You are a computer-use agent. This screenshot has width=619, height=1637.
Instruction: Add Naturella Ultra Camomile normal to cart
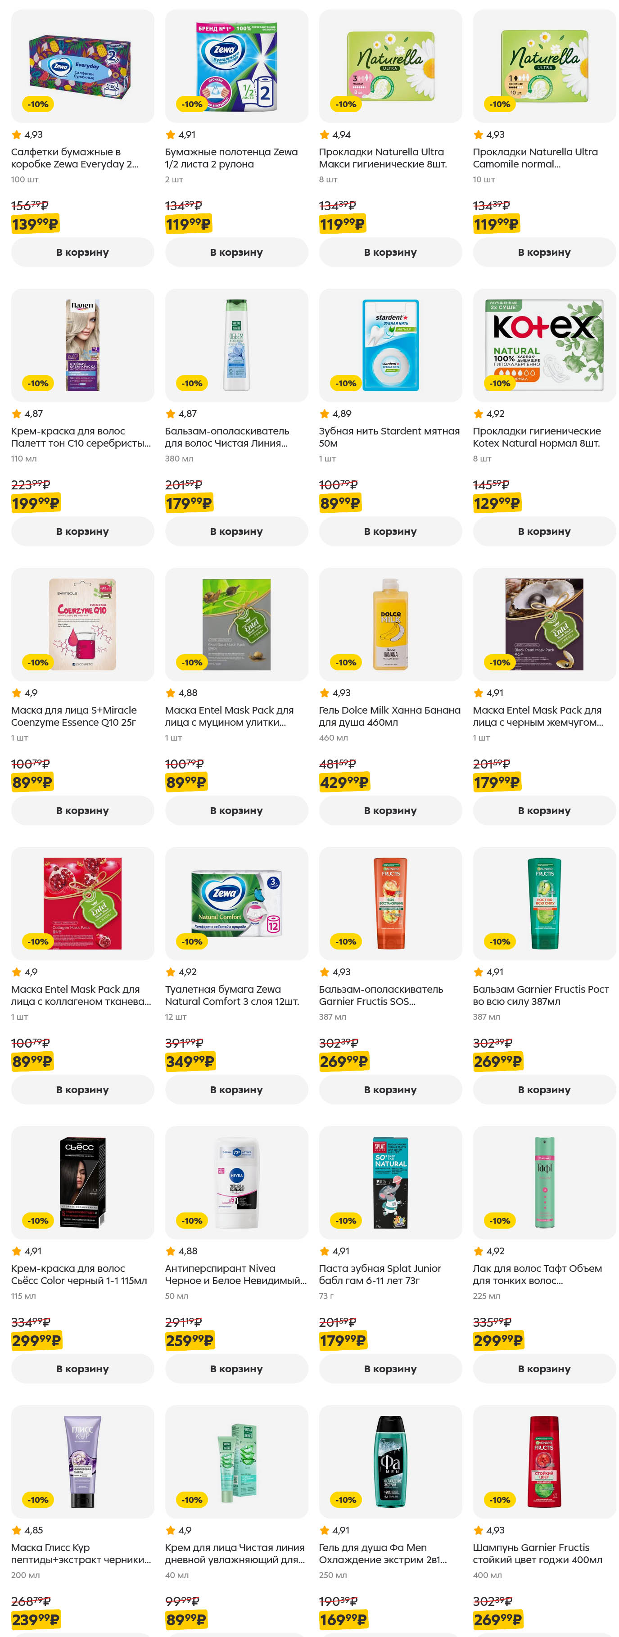point(543,252)
